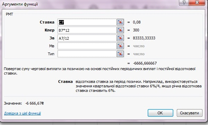Click the range selector icon for Зв
208x125 pixels.
pos(120,38)
